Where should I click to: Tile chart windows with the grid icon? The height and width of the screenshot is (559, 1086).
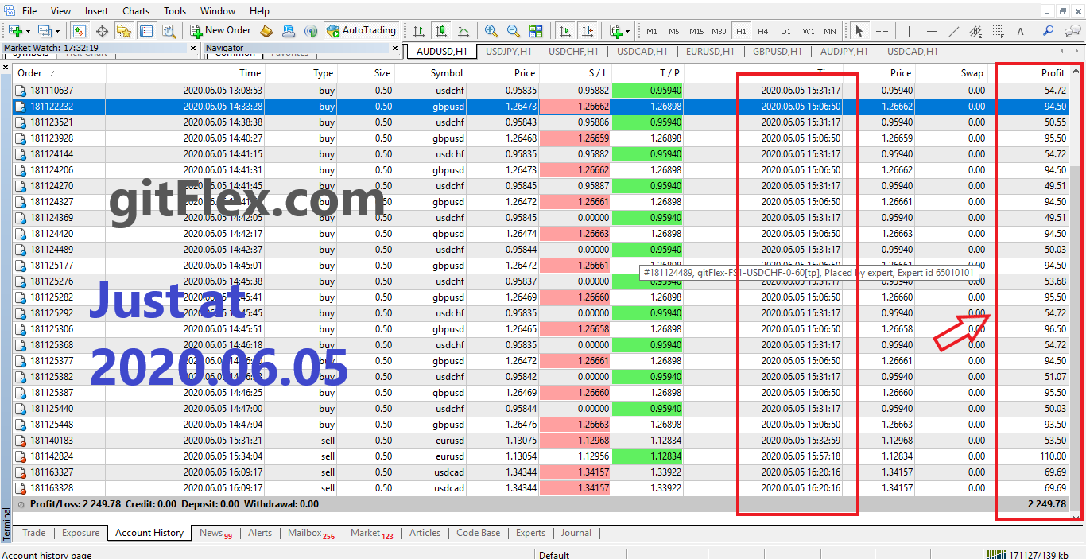coord(536,31)
